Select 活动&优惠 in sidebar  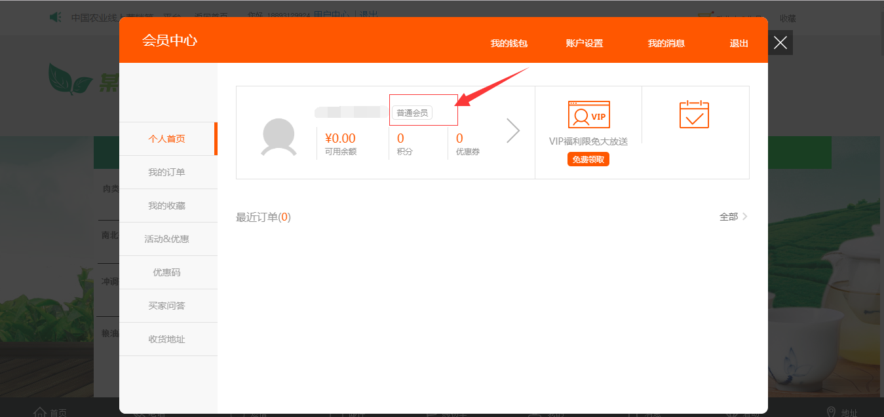point(166,239)
